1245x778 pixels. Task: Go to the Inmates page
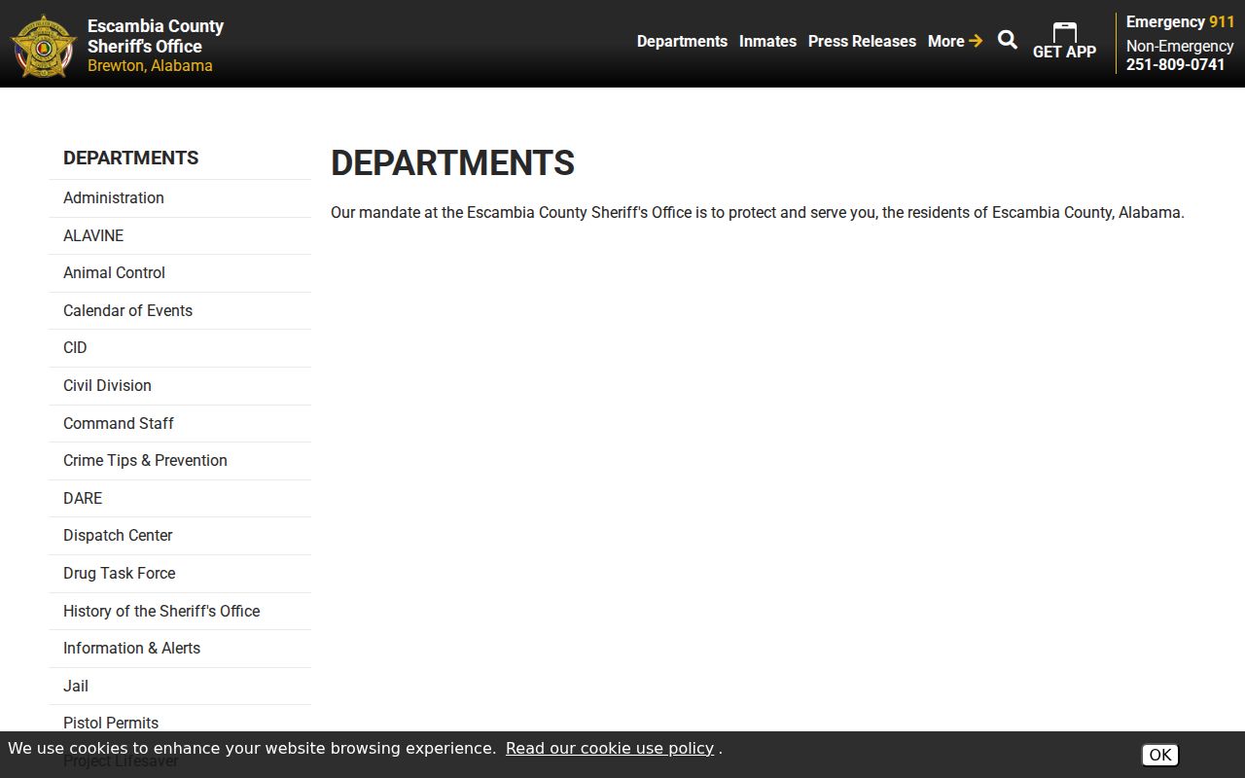(767, 41)
